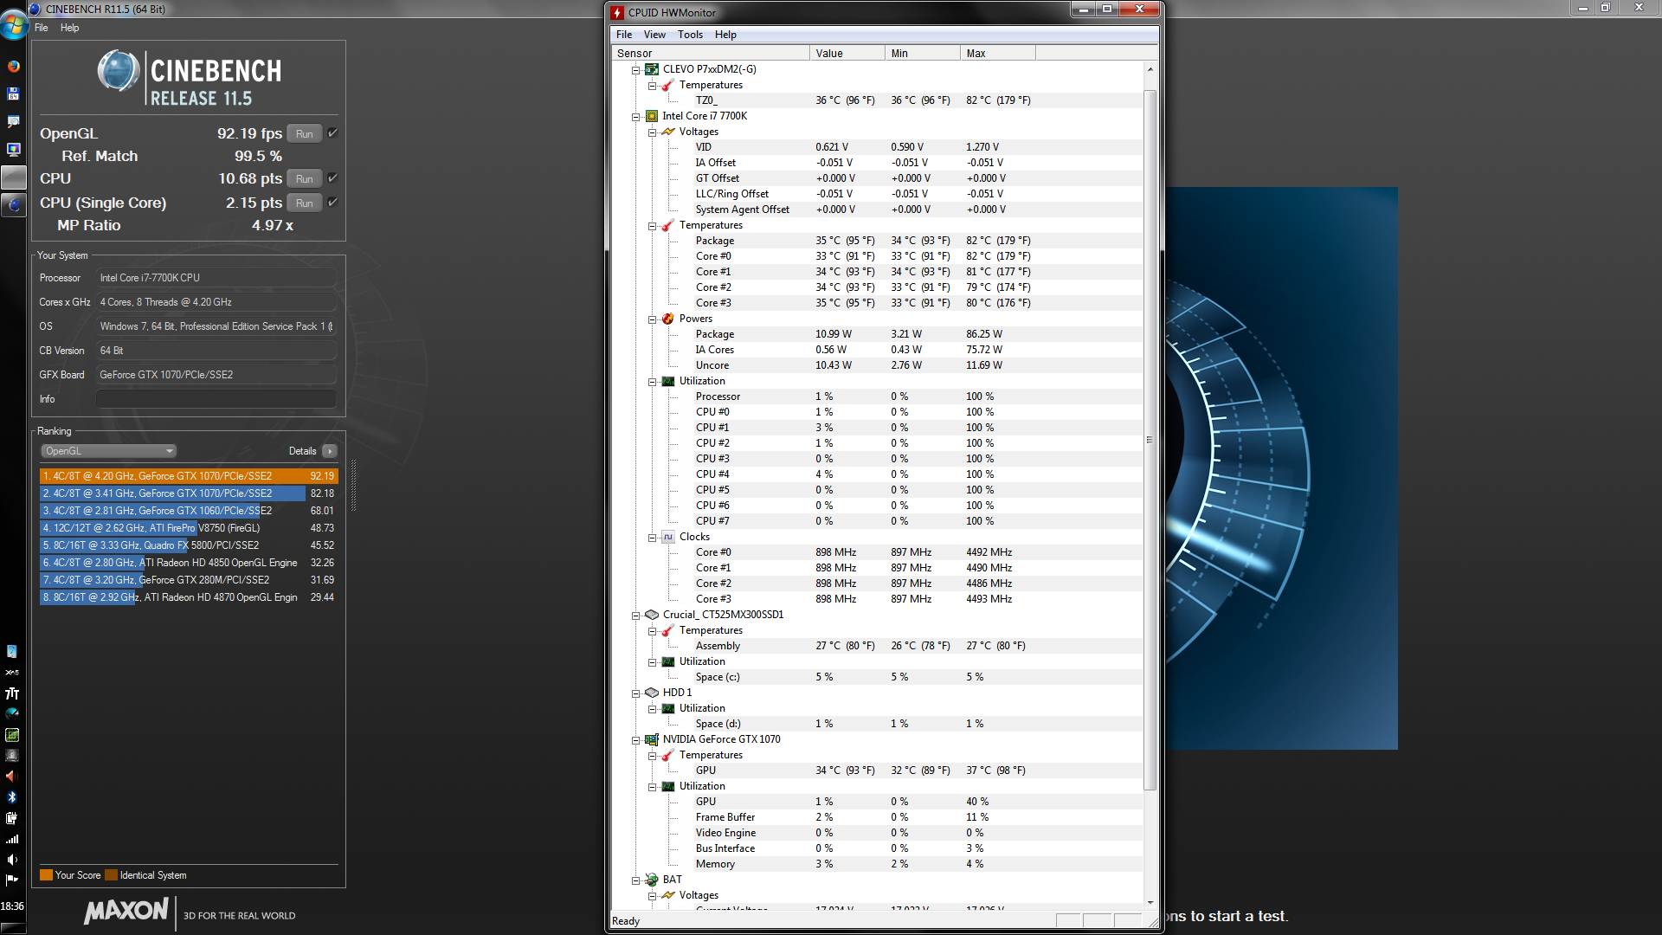
Task: Click the empty Info input field
Action: [x=216, y=399]
